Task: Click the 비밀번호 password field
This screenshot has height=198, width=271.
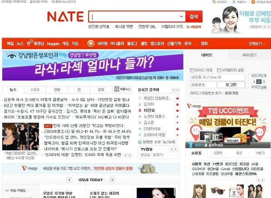Action: (203, 85)
